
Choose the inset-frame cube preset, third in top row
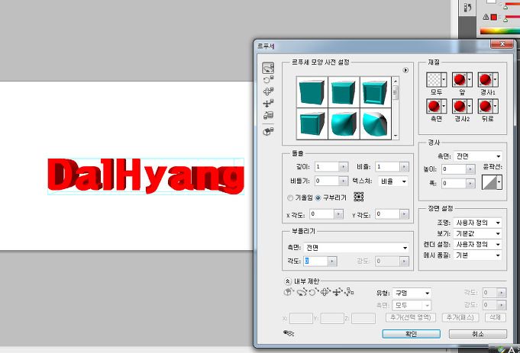[x=375, y=92]
